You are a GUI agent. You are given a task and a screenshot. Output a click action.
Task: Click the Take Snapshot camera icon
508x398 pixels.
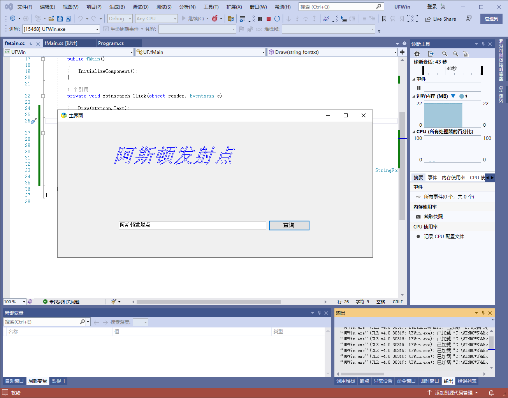(418, 217)
